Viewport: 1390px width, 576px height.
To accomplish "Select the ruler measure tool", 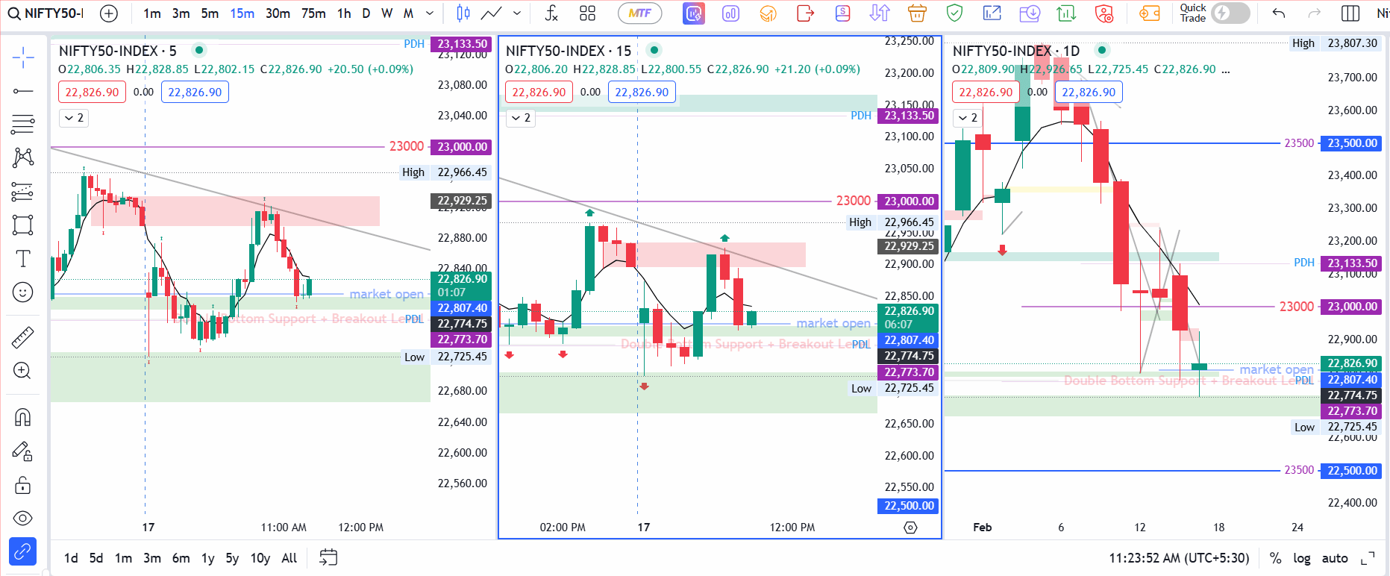I will pos(23,338).
